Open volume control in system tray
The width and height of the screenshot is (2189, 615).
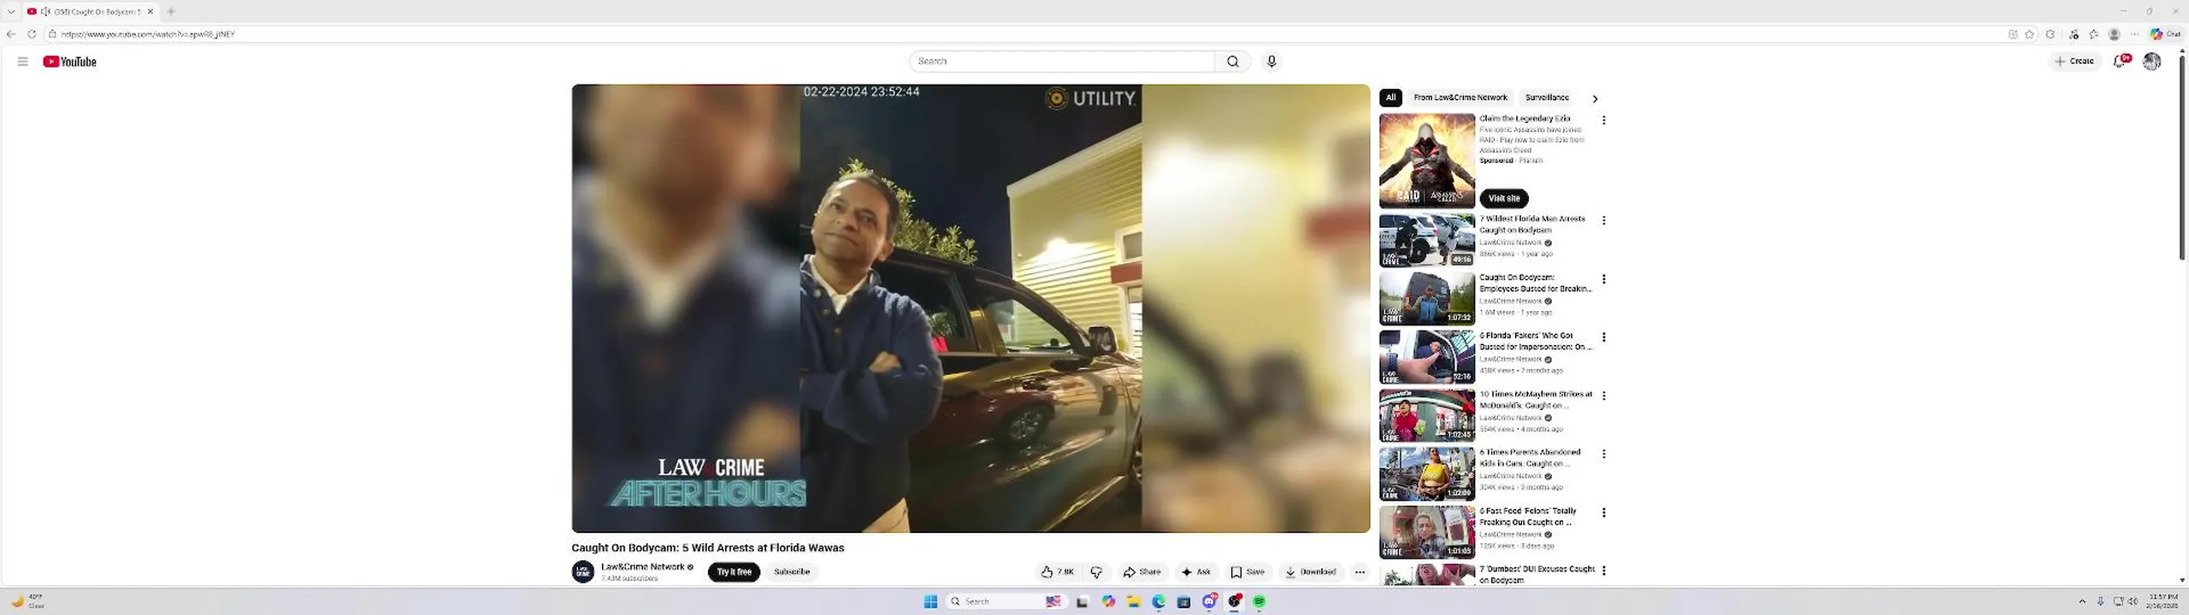(x=2133, y=601)
